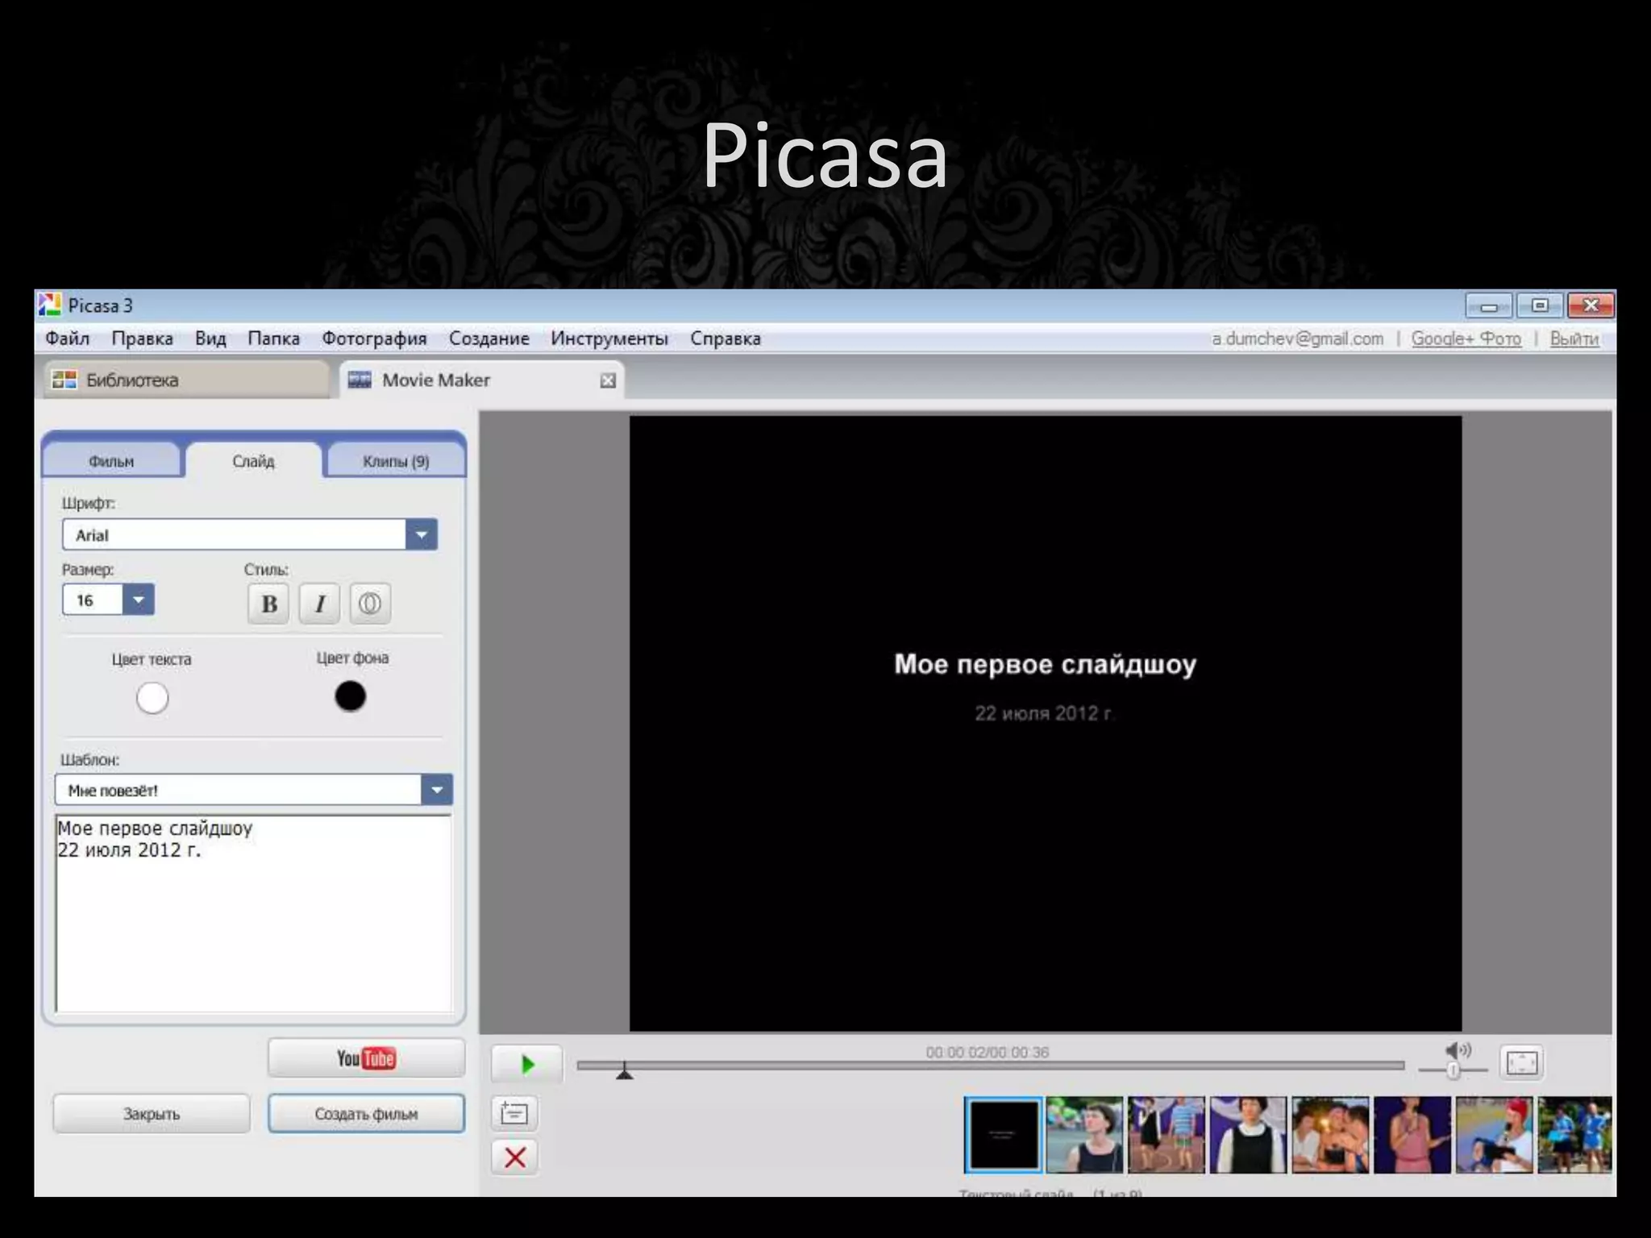Open the Arial font dropdown
Image resolution: width=1651 pixels, height=1238 pixels.
[x=421, y=534]
